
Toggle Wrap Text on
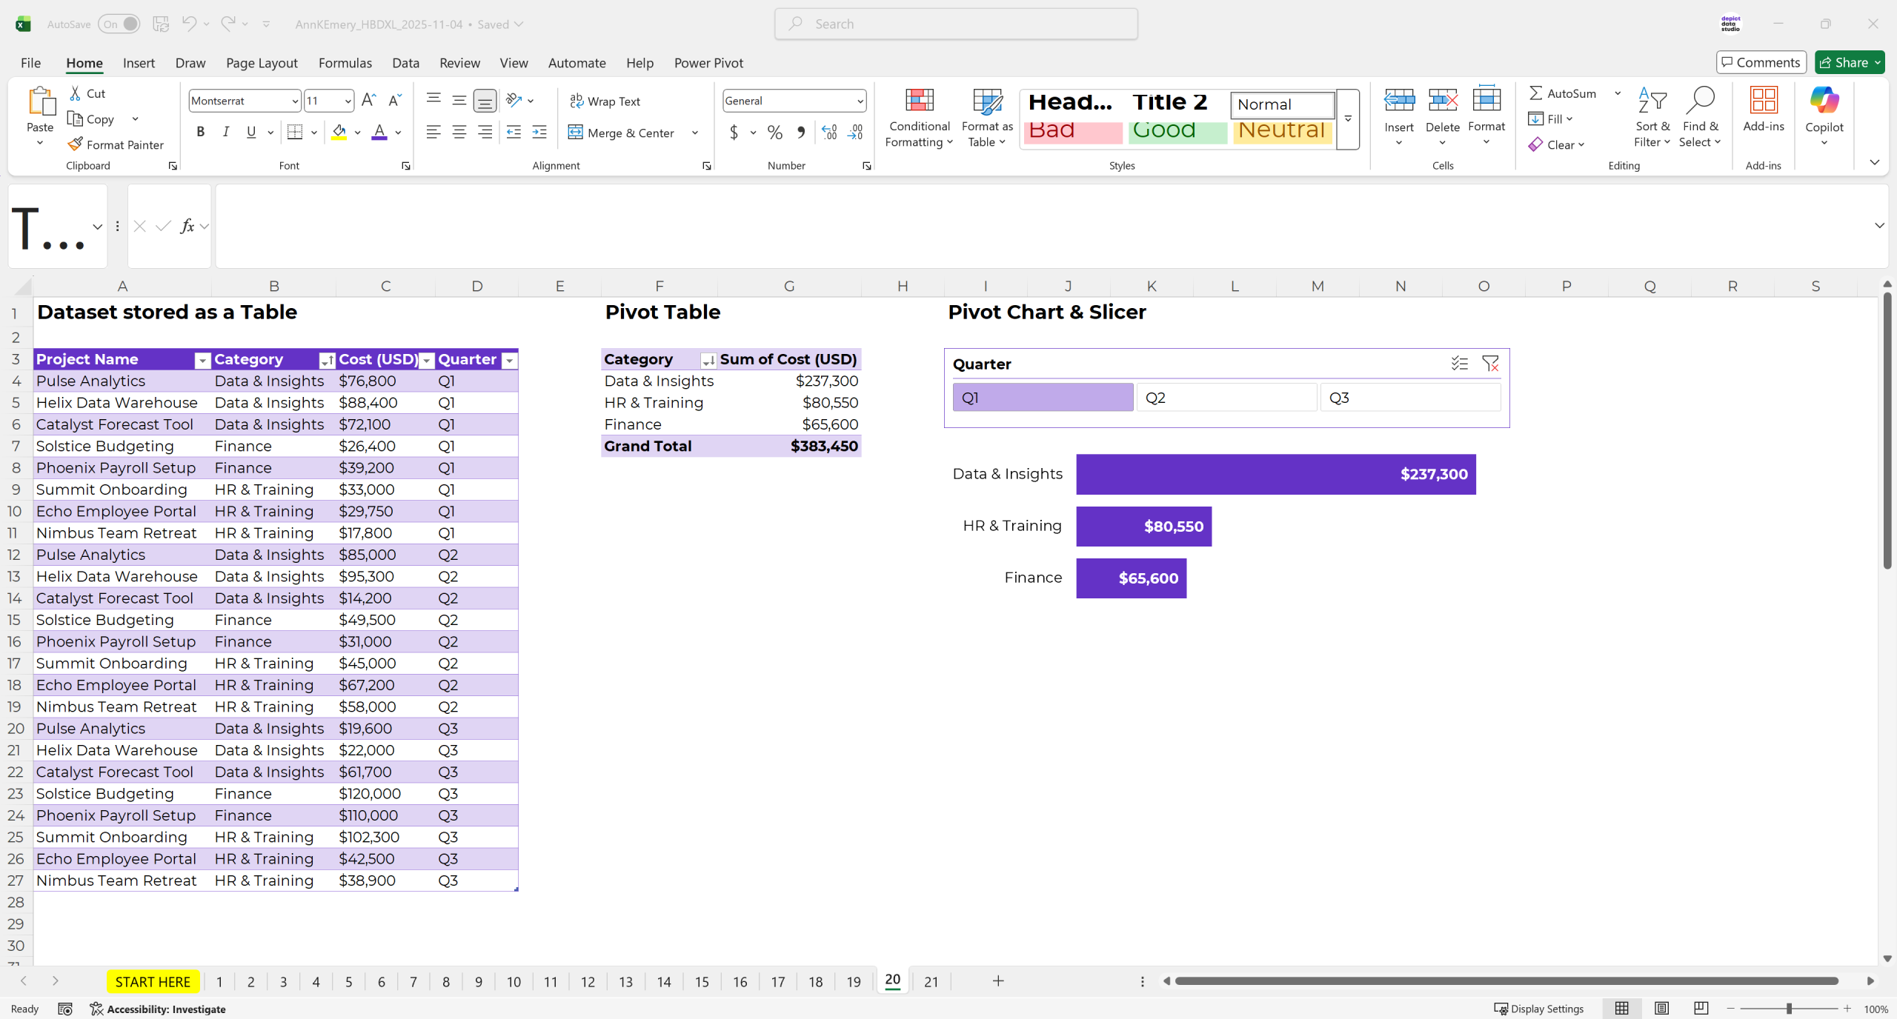tap(605, 101)
